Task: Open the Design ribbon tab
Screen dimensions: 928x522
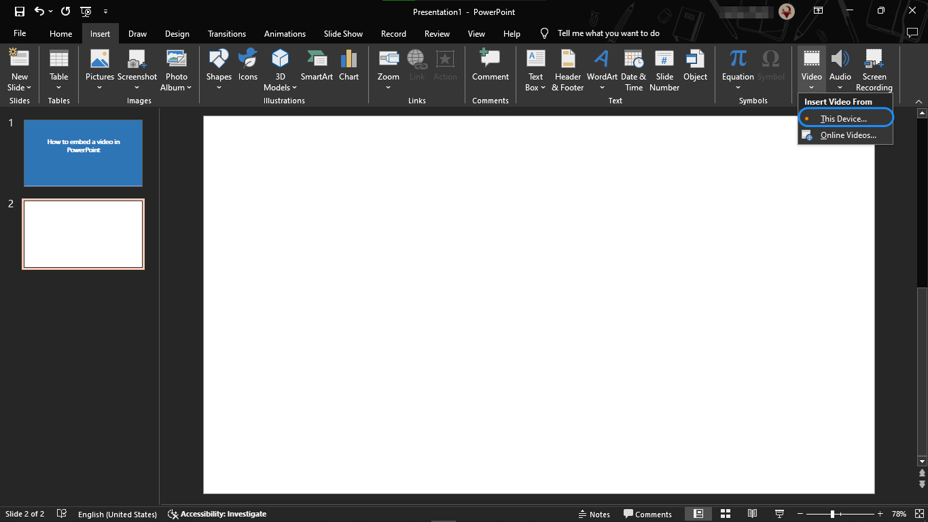Action: [x=177, y=33]
